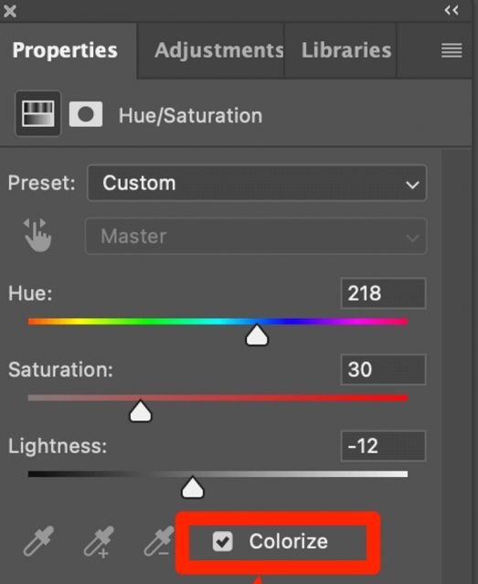Screen dimensions: 478x584
Task: Select the layer mask icon
Action: point(86,114)
